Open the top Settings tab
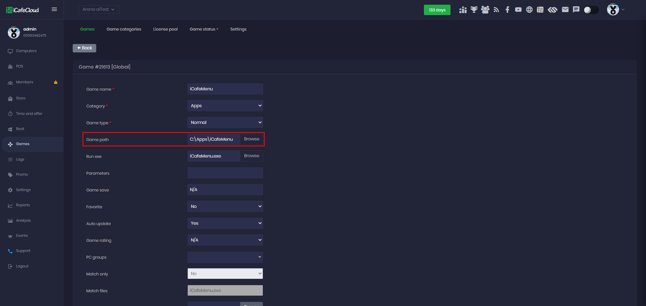 [238, 29]
